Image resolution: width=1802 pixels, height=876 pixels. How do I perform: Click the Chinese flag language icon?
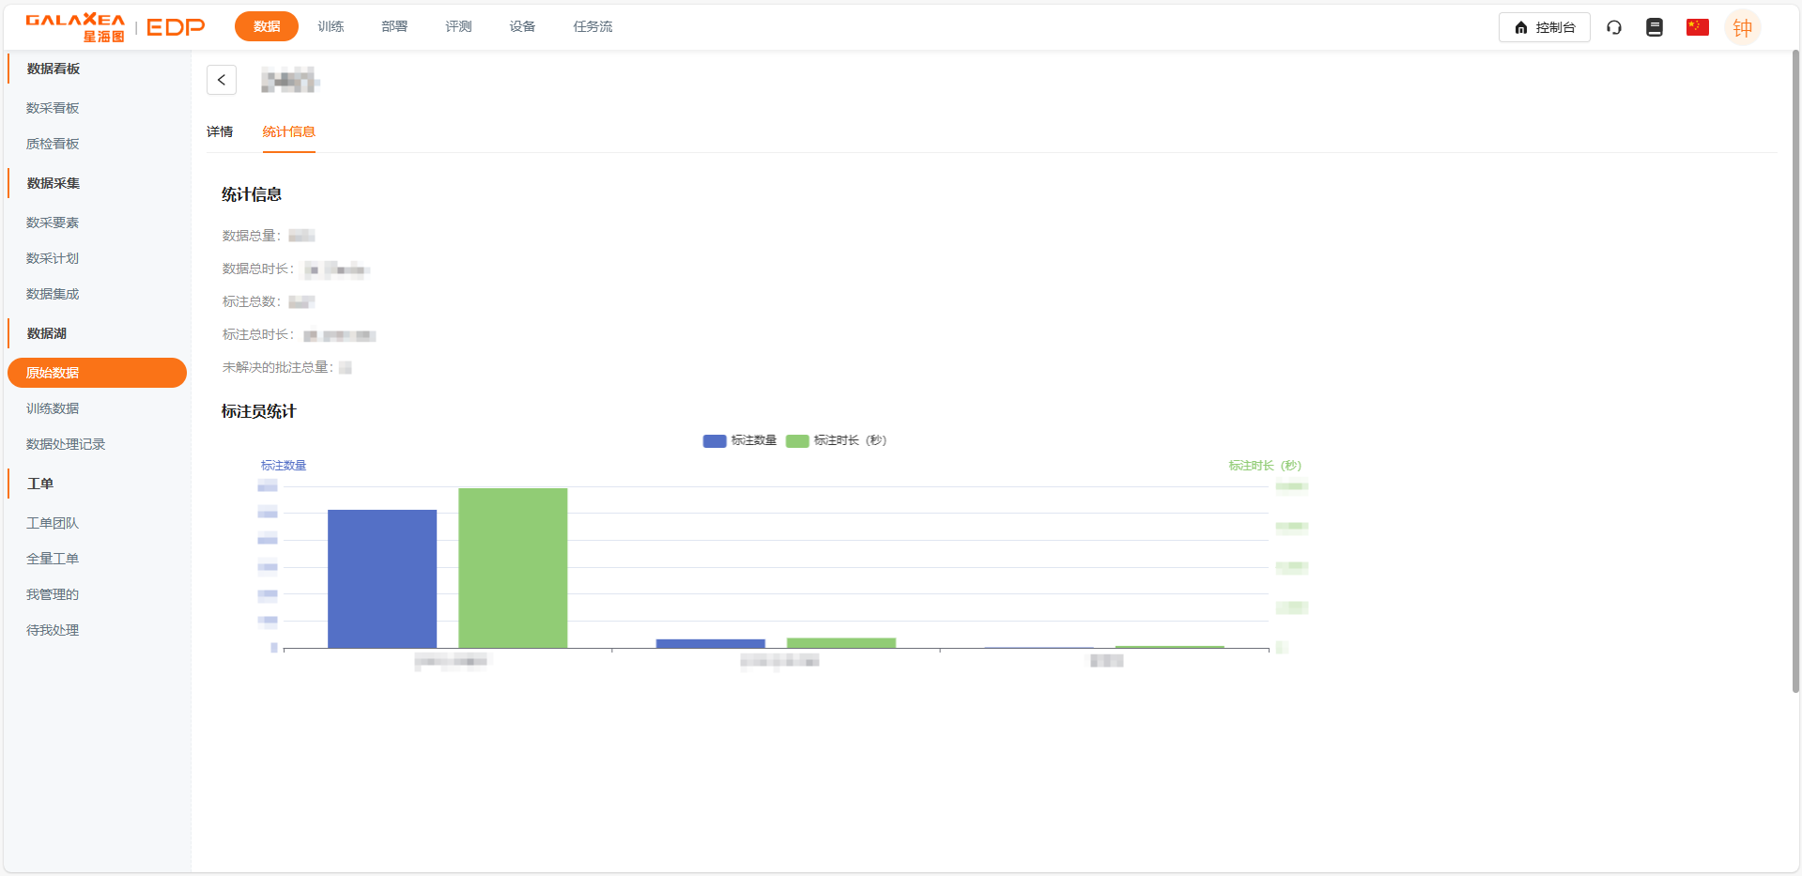pos(1697,27)
